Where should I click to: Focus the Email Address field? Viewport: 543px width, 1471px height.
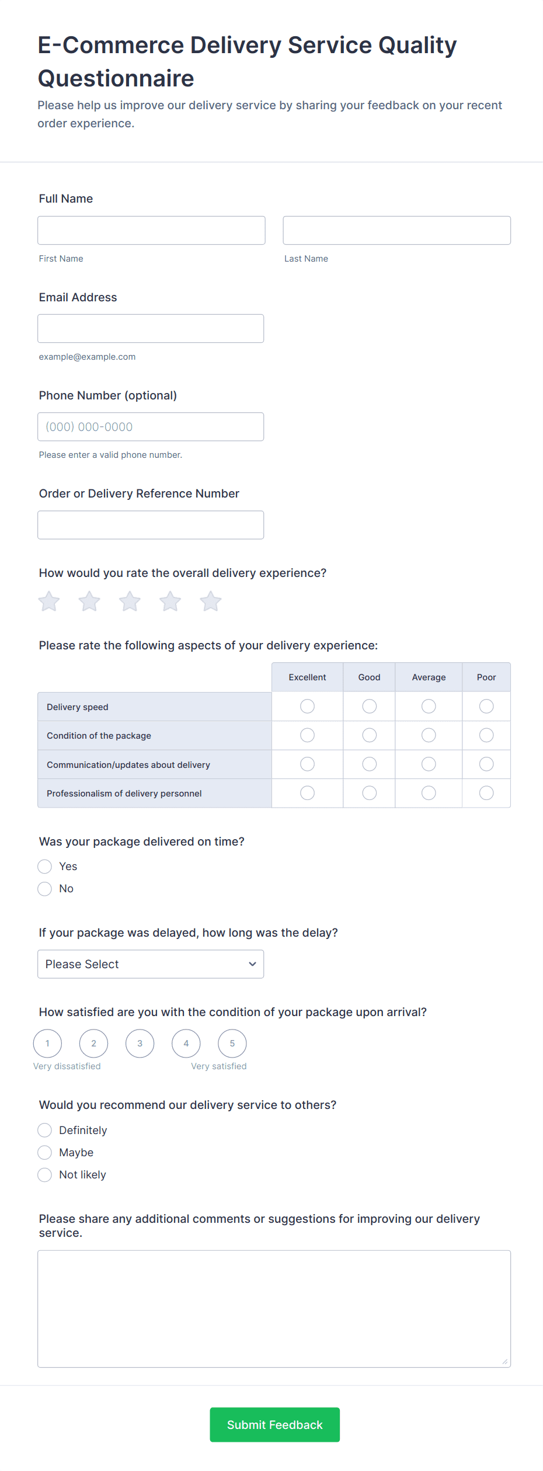click(151, 329)
